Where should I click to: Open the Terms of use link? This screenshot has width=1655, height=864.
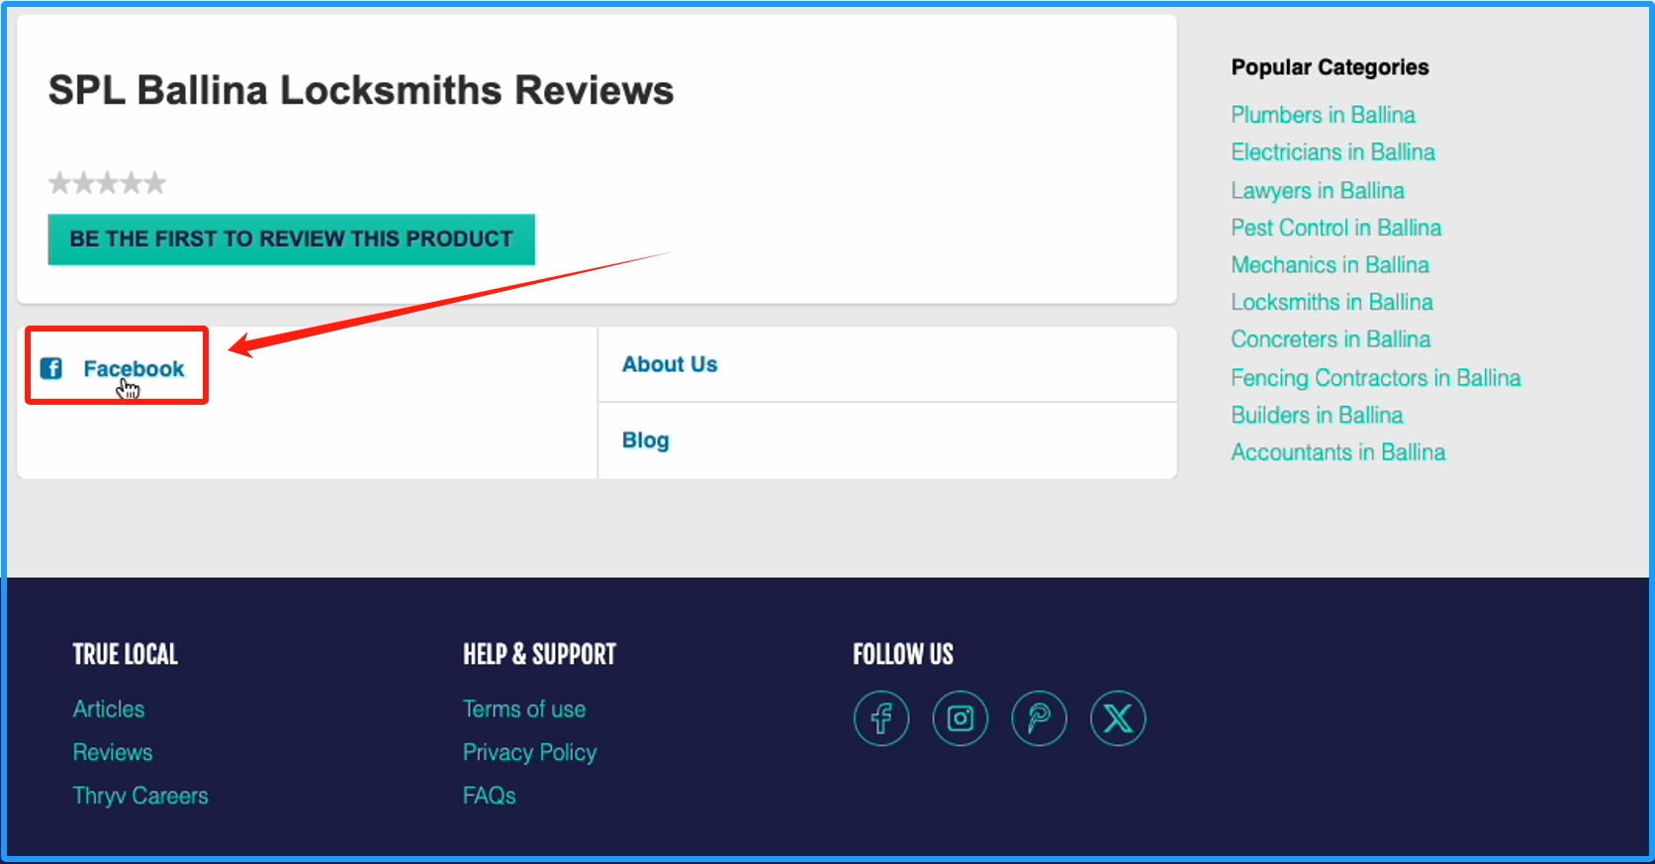point(524,710)
